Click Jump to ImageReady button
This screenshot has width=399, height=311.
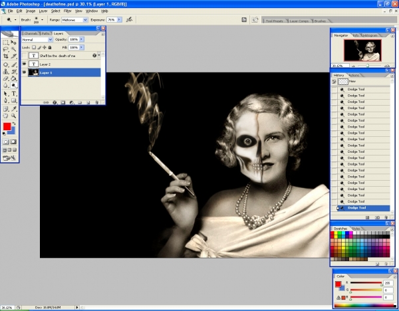pyautogui.click(x=9, y=158)
